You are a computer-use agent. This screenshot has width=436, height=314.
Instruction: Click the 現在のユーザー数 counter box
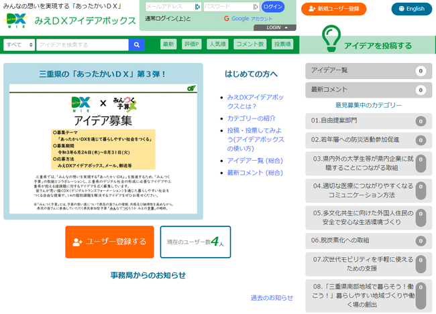(195, 242)
